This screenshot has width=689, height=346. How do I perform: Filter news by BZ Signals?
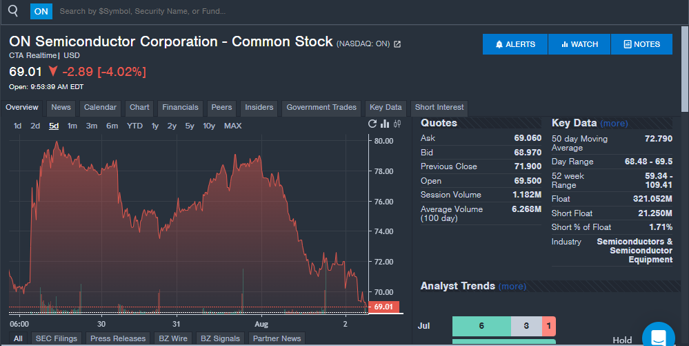coord(220,338)
